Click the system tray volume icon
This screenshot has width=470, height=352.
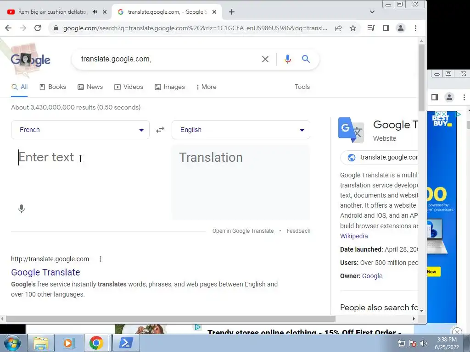[424, 343]
